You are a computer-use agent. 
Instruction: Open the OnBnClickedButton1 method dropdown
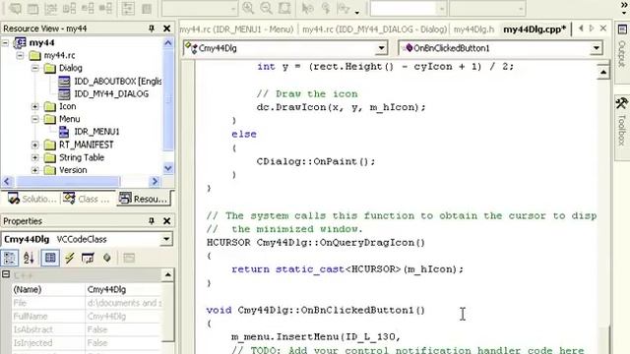[597, 48]
